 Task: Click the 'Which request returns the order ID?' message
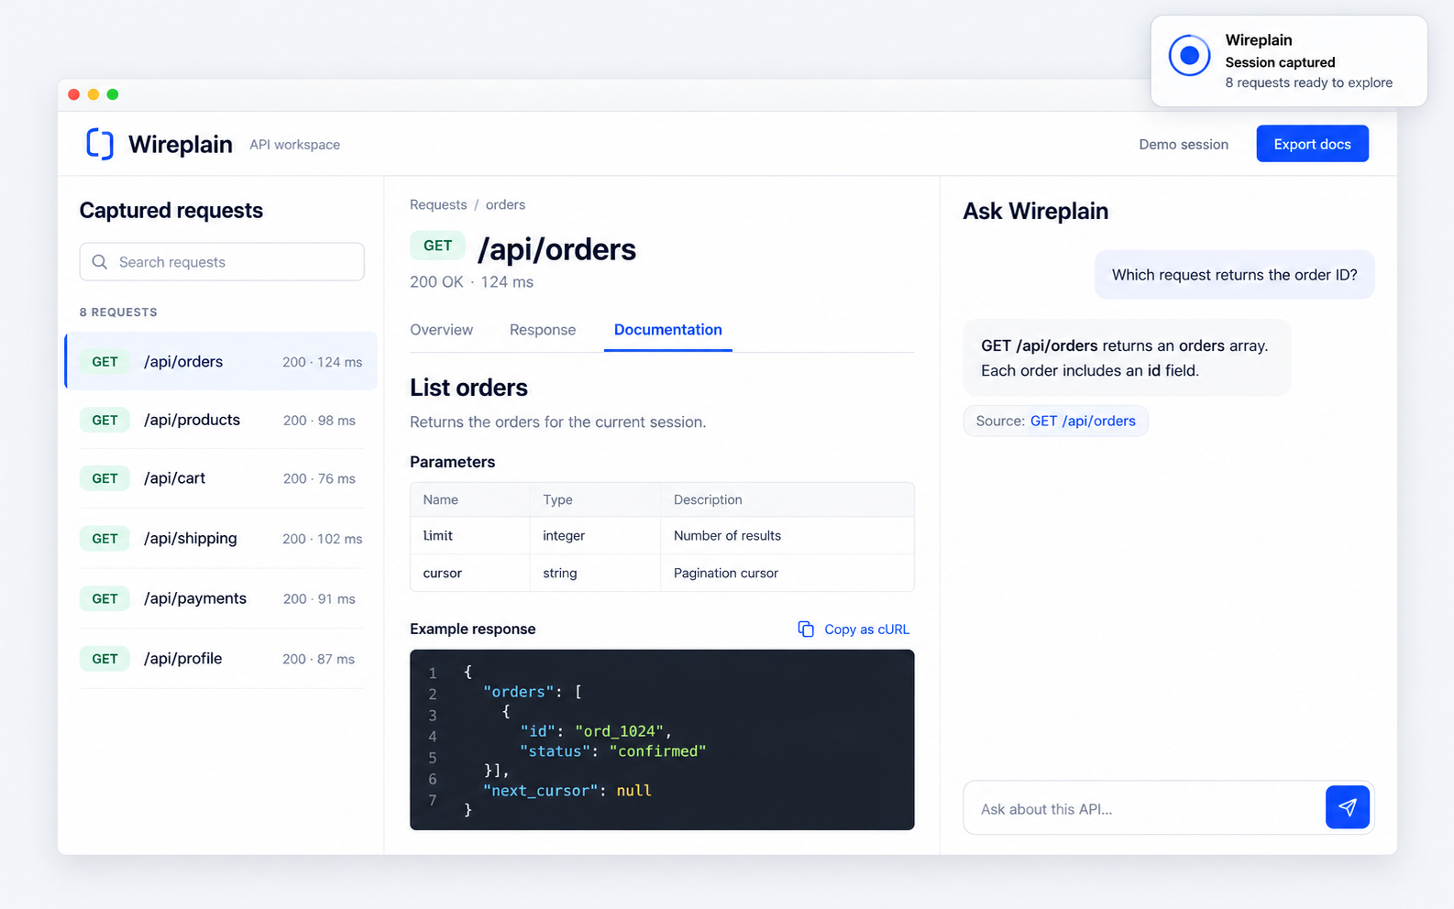[1234, 275]
